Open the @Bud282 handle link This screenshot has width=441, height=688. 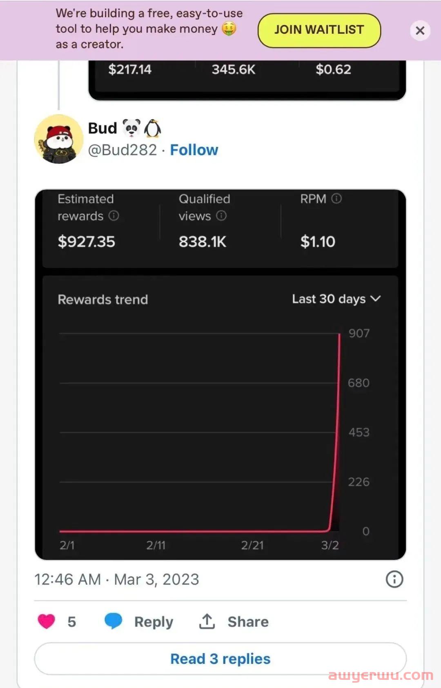(122, 150)
